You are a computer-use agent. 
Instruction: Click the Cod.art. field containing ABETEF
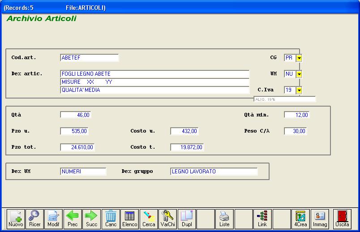[89, 58]
